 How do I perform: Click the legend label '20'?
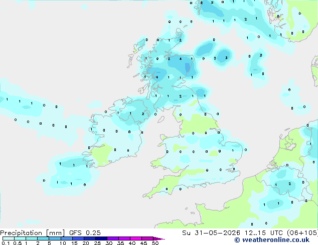coord(86,243)
